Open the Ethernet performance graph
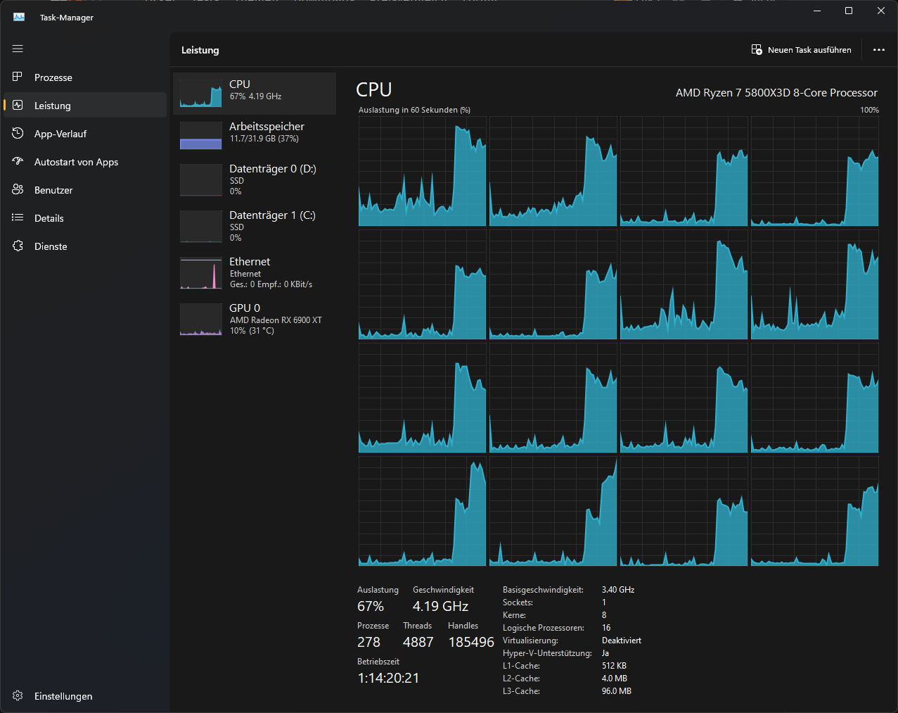This screenshot has height=713, width=898. pyautogui.click(x=255, y=273)
